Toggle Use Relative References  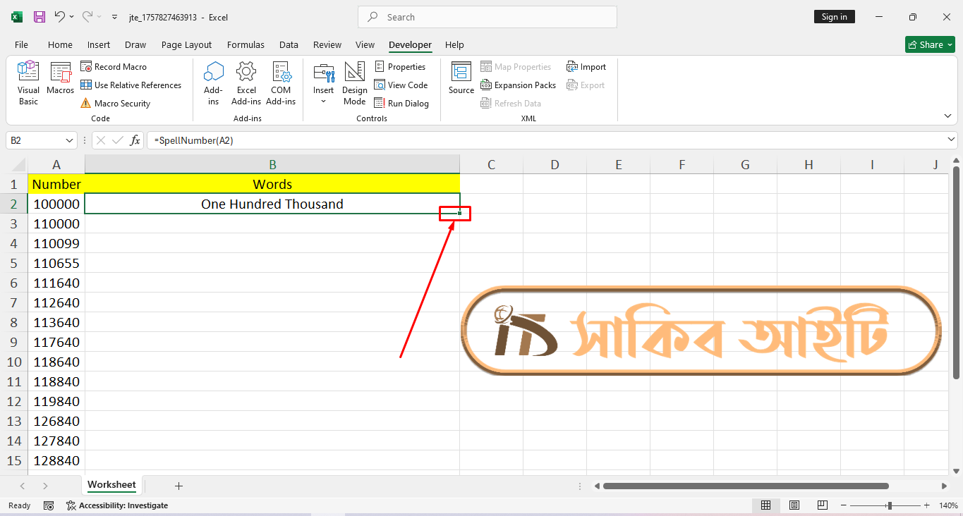pyautogui.click(x=131, y=85)
